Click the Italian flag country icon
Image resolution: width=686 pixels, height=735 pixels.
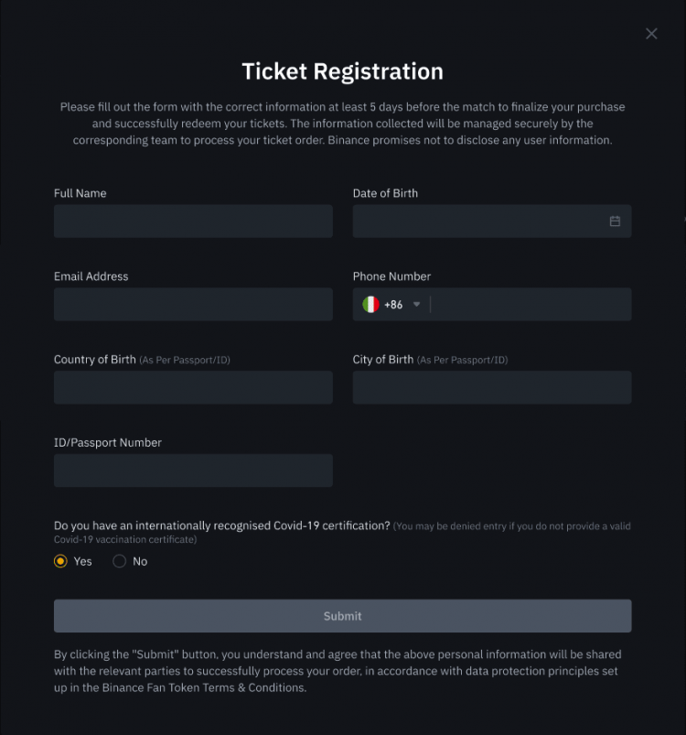[x=370, y=305]
